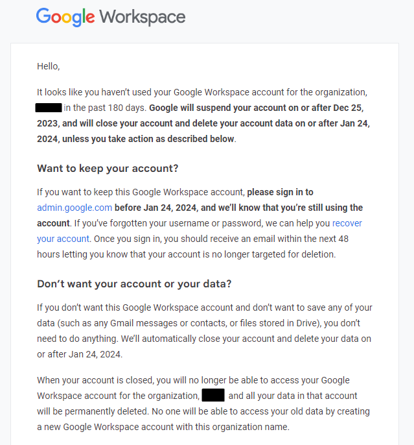This screenshot has width=414, height=445.
Task: Open the admin.google.com link
Action: [75, 208]
